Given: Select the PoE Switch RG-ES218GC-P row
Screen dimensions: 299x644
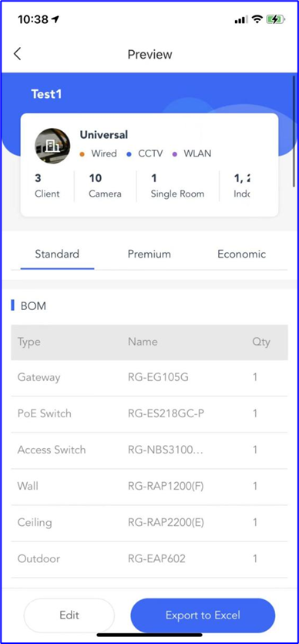Looking at the screenshot, I should coord(149,414).
